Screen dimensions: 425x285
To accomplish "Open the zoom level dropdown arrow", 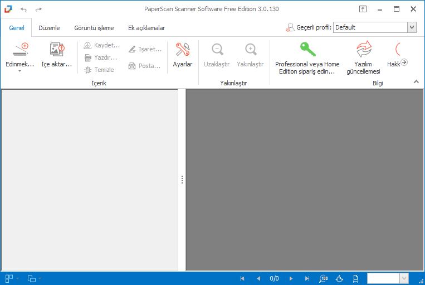I will point(404,278).
